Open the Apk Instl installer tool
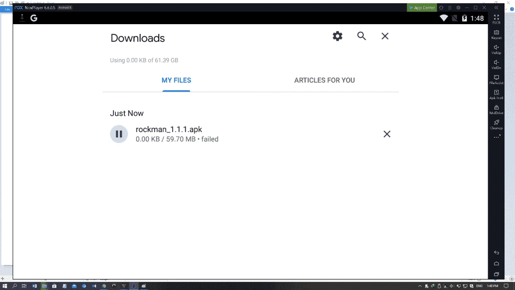The width and height of the screenshot is (515, 290). pyautogui.click(x=496, y=95)
